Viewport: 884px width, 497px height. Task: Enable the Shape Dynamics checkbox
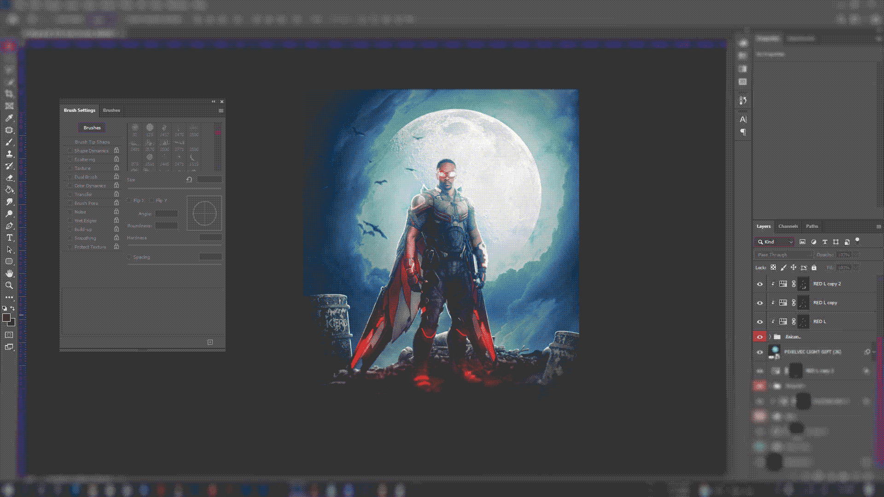70,150
